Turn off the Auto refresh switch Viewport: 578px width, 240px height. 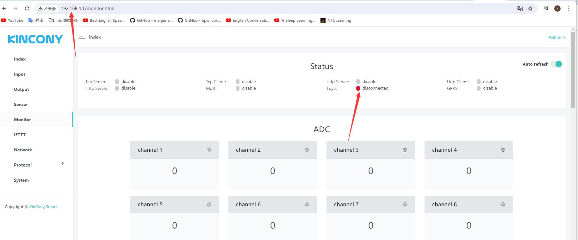[x=556, y=64]
